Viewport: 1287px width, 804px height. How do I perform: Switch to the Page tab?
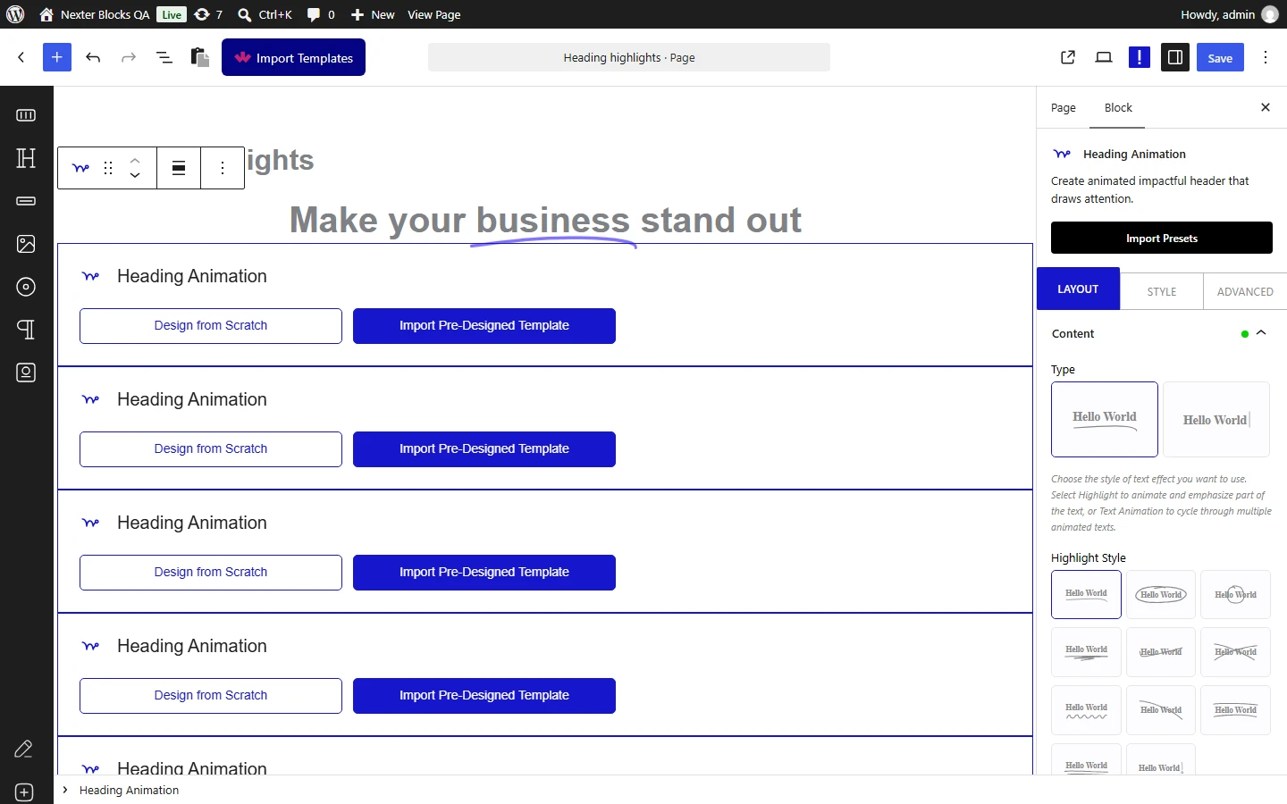click(1064, 107)
